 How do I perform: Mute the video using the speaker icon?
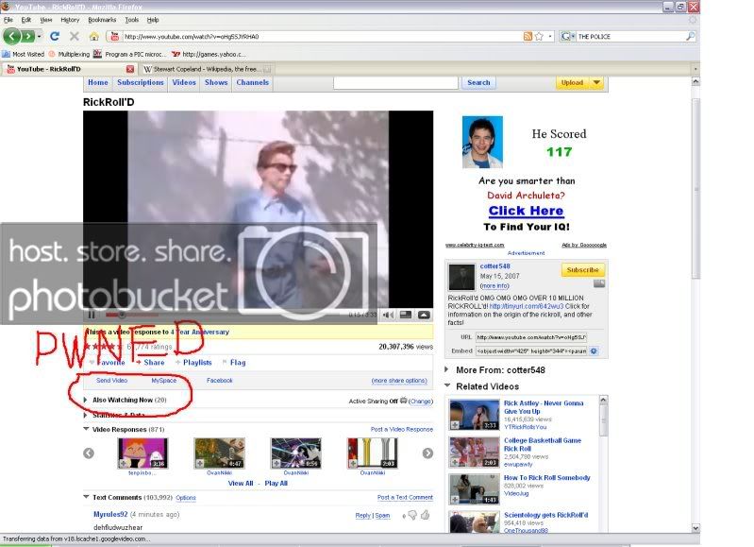point(388,315)
